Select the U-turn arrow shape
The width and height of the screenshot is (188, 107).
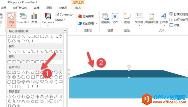click(51, 97)
